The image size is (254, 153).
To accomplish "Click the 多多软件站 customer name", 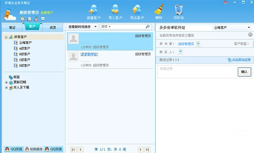I will pos(89,54).
